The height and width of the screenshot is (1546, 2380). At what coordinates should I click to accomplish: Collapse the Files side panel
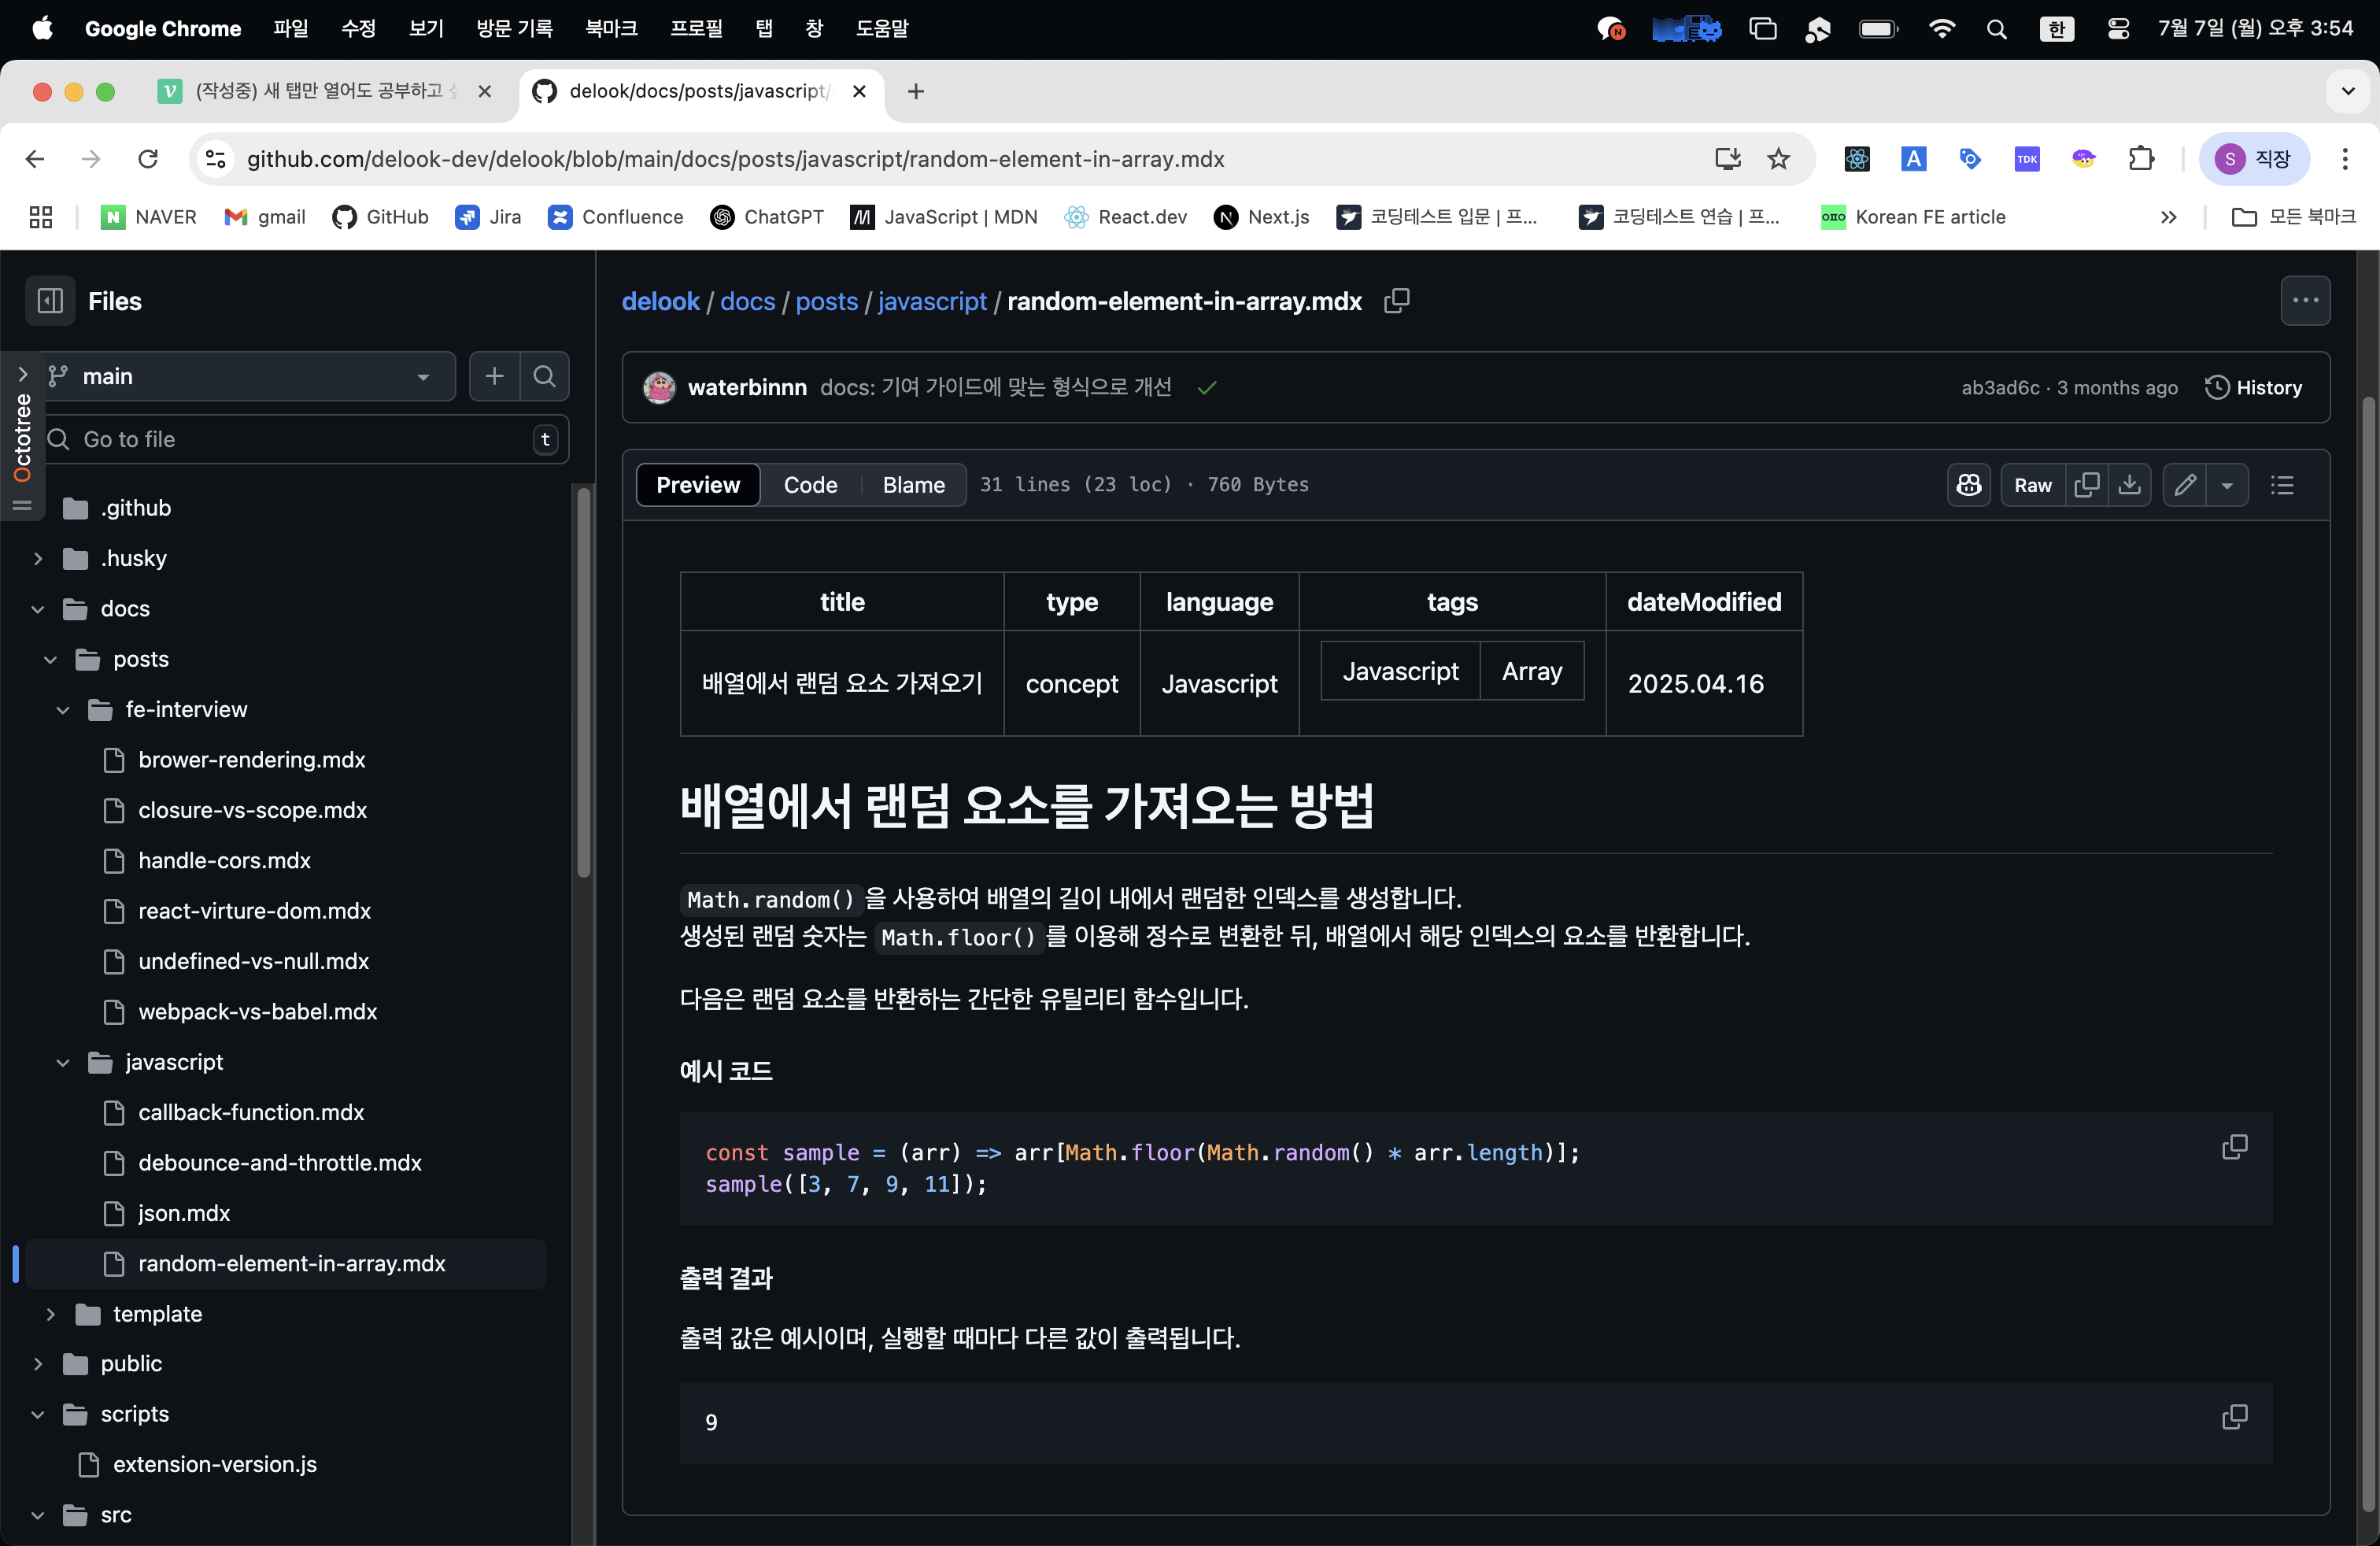(x=50, y=301)
